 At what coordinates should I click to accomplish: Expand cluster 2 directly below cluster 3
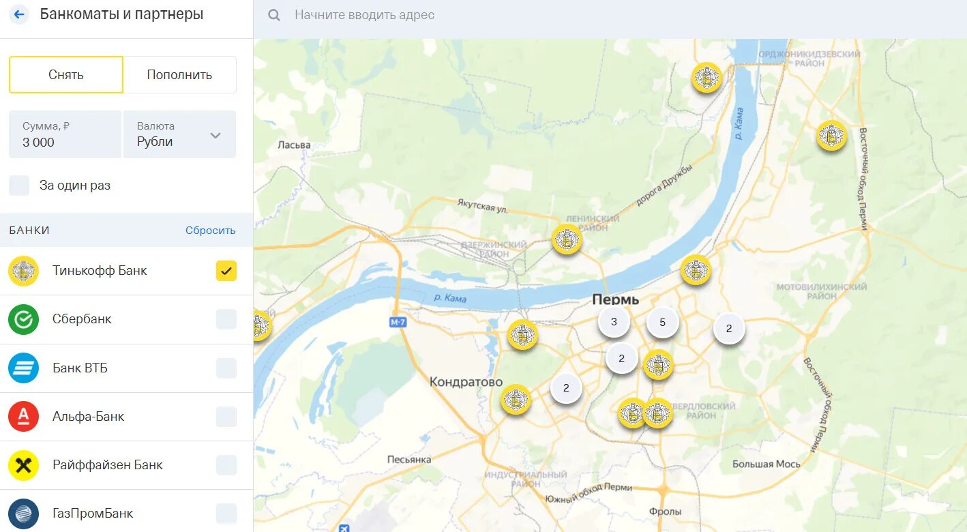[x=621, y=358]
